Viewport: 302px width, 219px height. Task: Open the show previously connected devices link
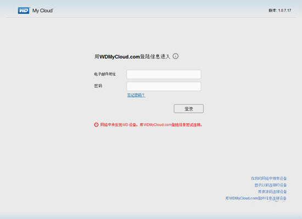271,185
